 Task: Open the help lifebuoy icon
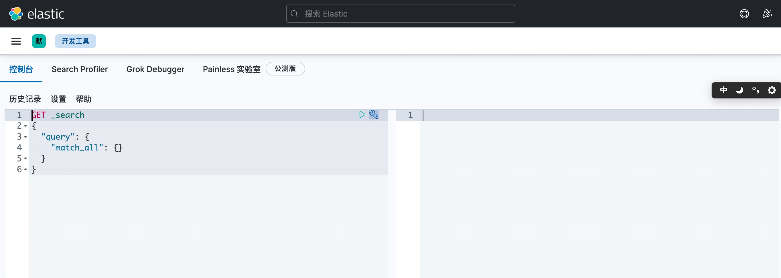click(x=744, y=14)
